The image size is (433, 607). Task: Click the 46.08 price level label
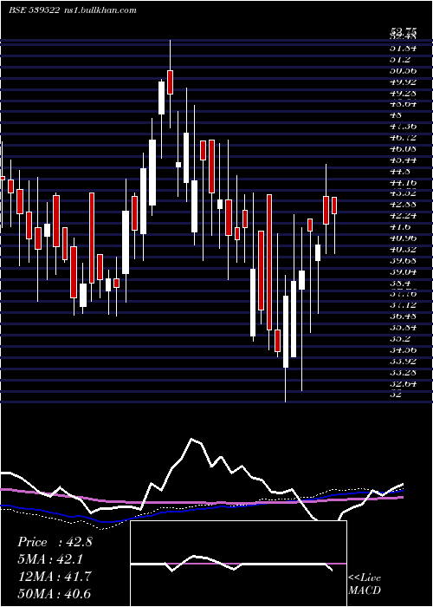tap(403, 148)
